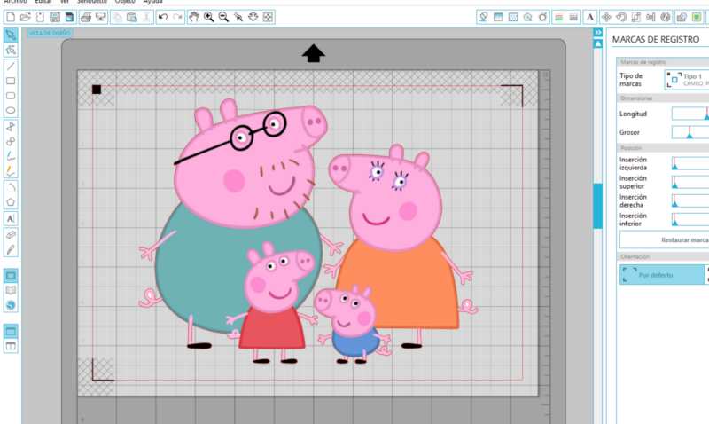This screenshot has width=709, height=424.
Task: Select the Eraser tool
Action: (11, 234)
